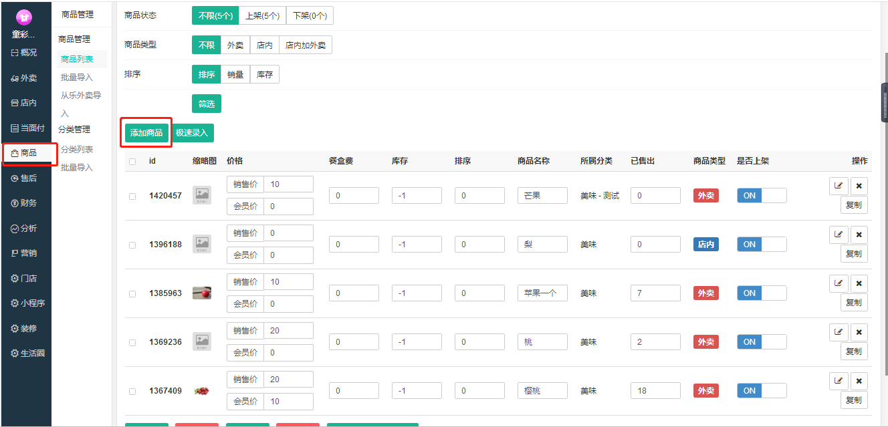Screen dimensions: 888x427
Task: Open placeholder thumbnail of product 1396188
Action: 202,244
